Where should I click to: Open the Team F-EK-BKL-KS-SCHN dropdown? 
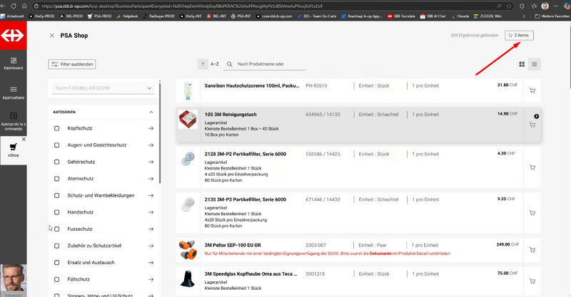coord(102,88)
